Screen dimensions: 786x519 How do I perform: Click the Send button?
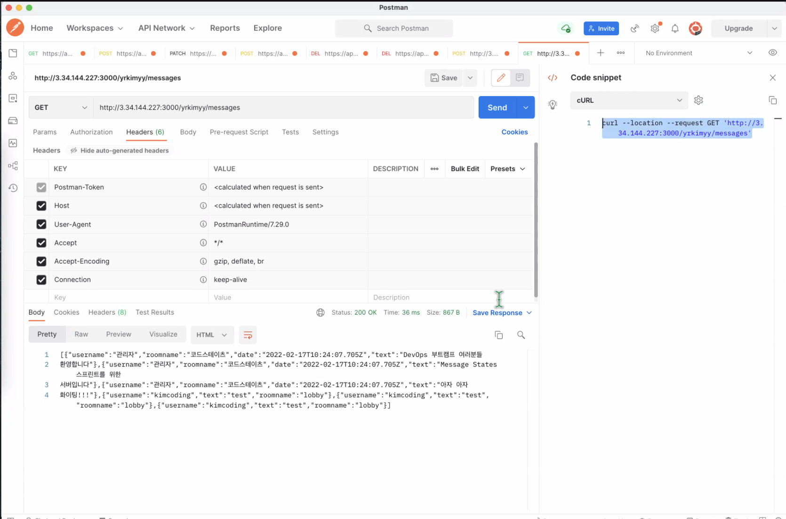(497, 107)
